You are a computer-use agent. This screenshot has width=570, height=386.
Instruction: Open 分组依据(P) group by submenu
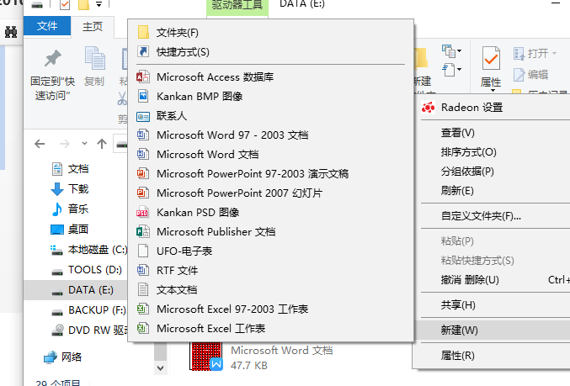(493, 171)
